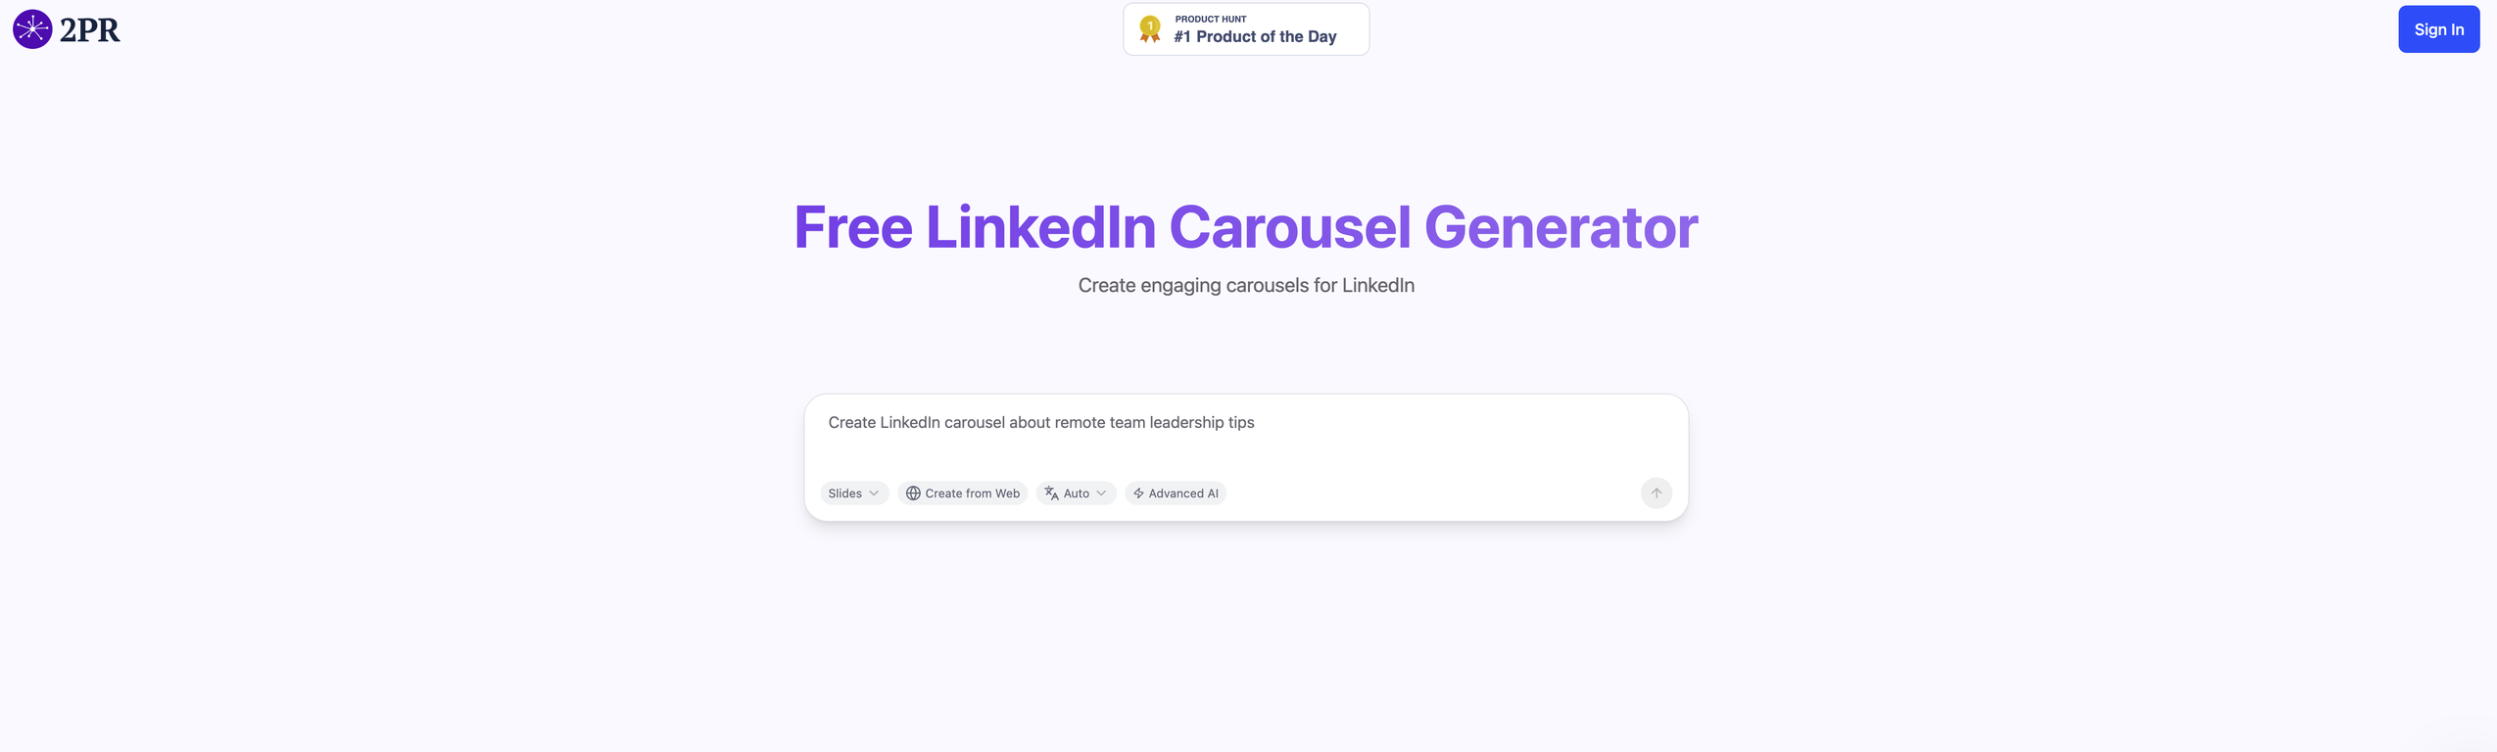This screenshot has height=752, width=2497.
Task: Click the empty area below the prompt text
Action: [x=1244, y=455]
